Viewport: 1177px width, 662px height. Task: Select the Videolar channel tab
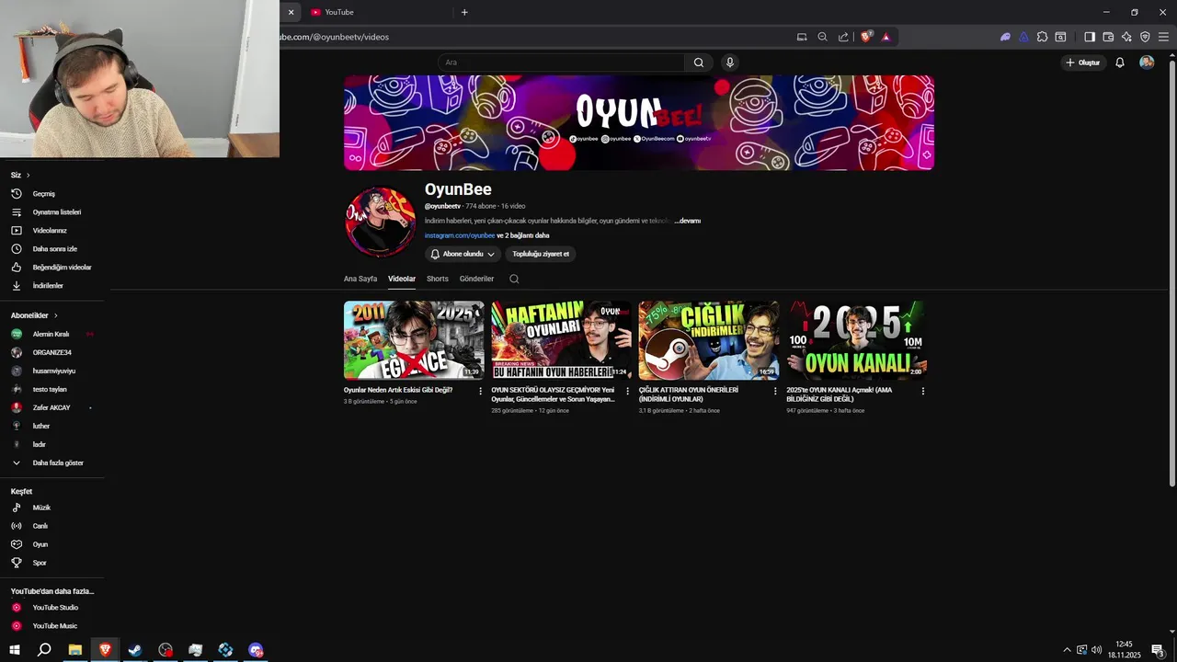tap(402, 279)
